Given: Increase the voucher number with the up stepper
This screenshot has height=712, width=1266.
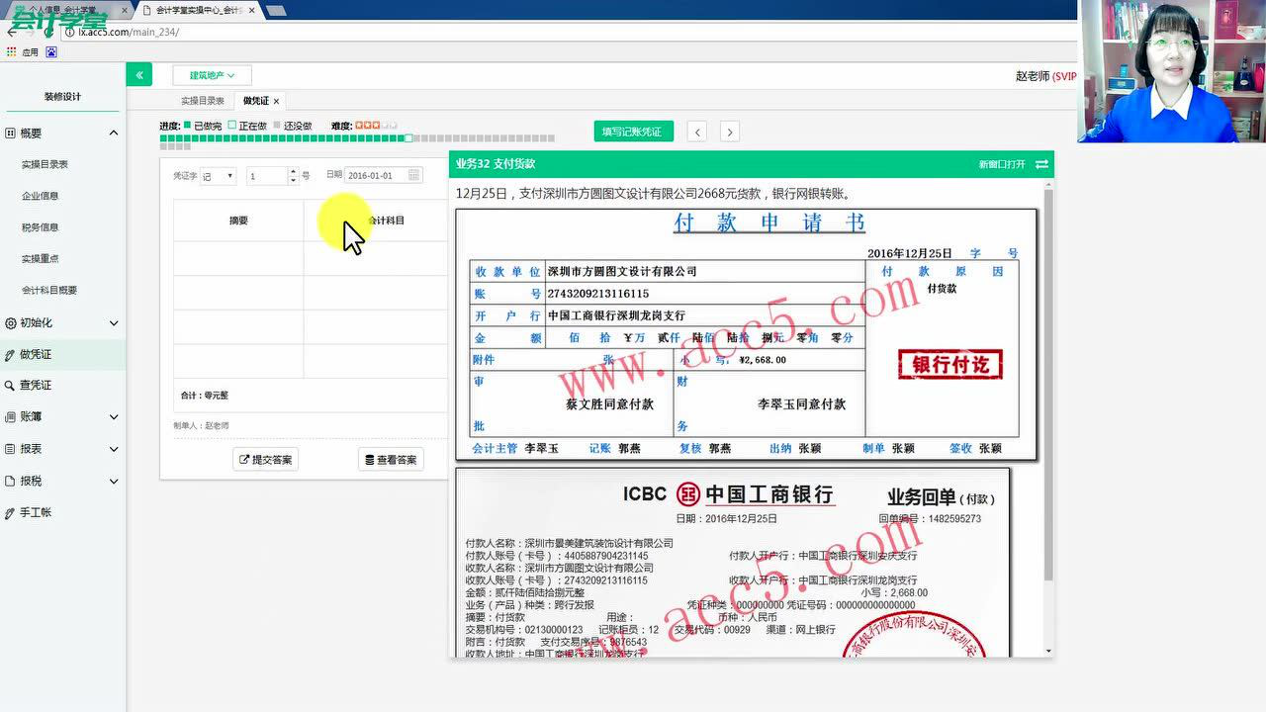Looking at the screenshot, I should (293, 172).
